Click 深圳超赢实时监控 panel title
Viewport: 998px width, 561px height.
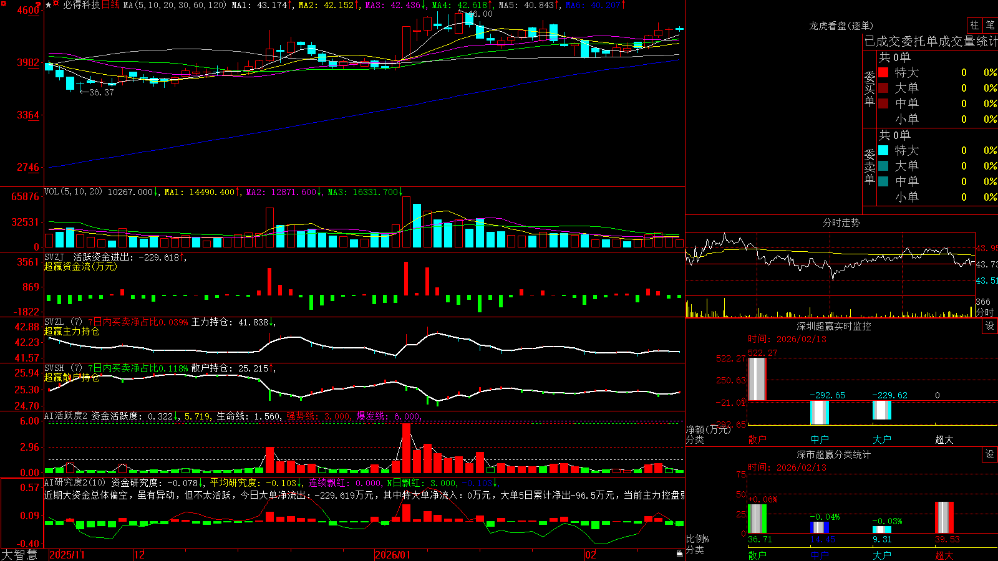tap(833, 326)
